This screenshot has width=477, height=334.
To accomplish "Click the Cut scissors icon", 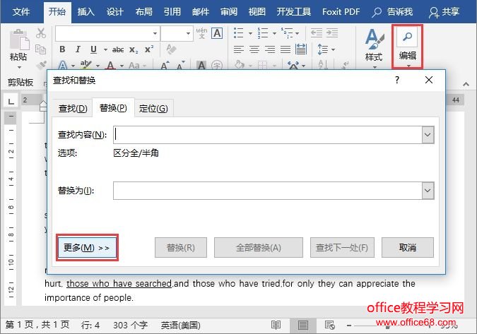I will 40,33.
